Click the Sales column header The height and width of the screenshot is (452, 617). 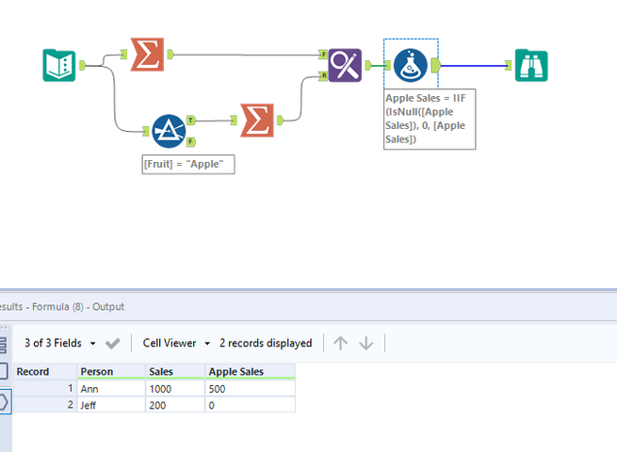[x=175, y=371]
